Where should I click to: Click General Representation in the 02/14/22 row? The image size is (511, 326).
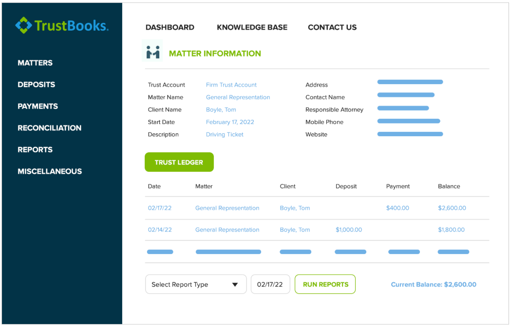pyautogui.click(x=227, y=230)
